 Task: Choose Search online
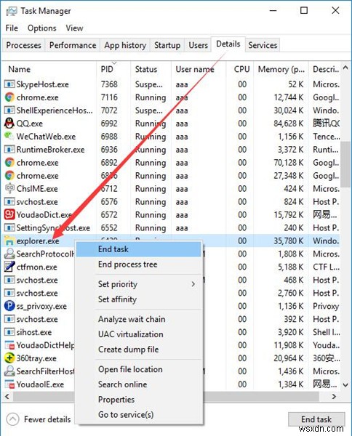point(139,384)
